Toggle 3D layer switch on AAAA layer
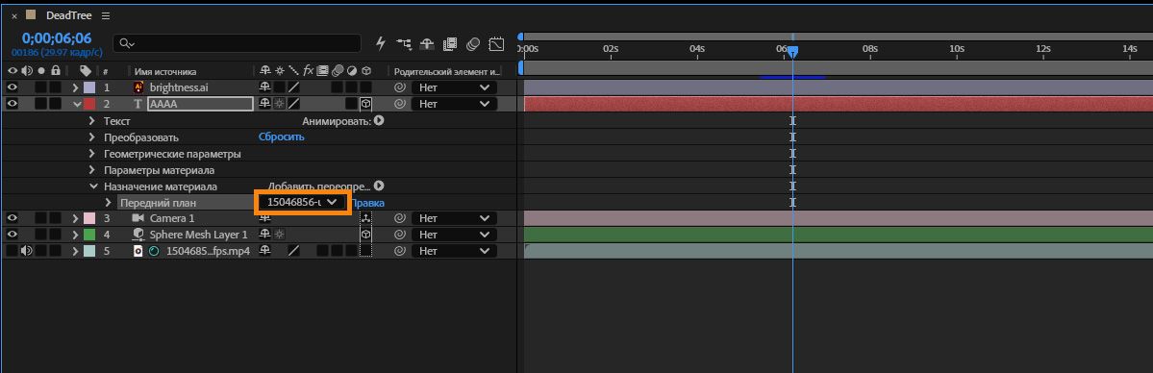 point(365,104)
